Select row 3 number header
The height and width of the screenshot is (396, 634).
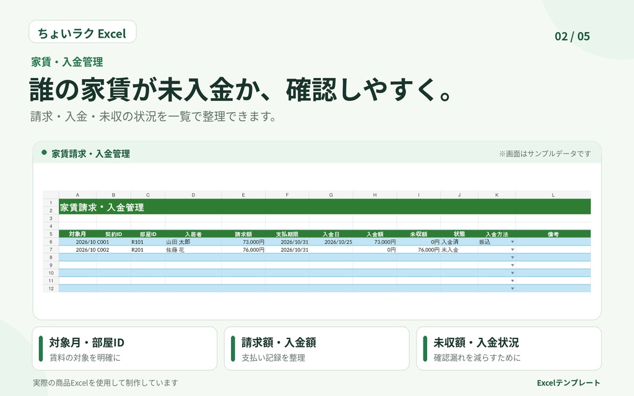click(x=51, y=218)
